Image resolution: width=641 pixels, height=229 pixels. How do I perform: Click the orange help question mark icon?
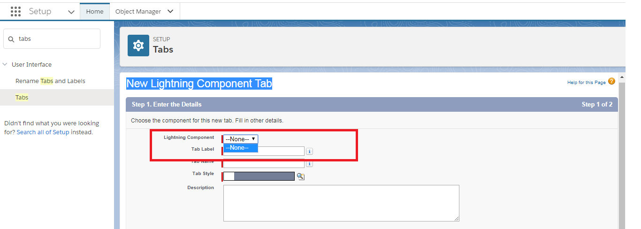click(x=611, y=81)
